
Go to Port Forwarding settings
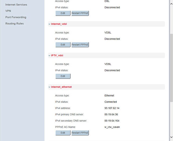tap(16, 17)
